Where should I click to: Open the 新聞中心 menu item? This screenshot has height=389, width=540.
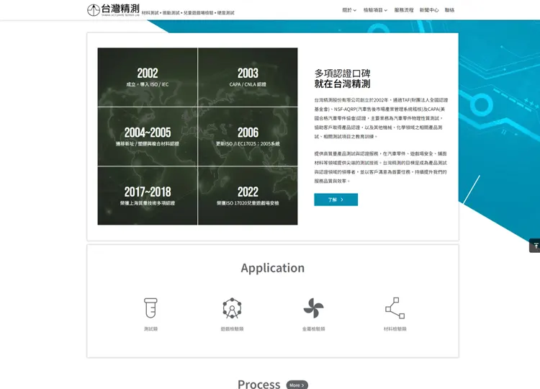pos(429,10)
